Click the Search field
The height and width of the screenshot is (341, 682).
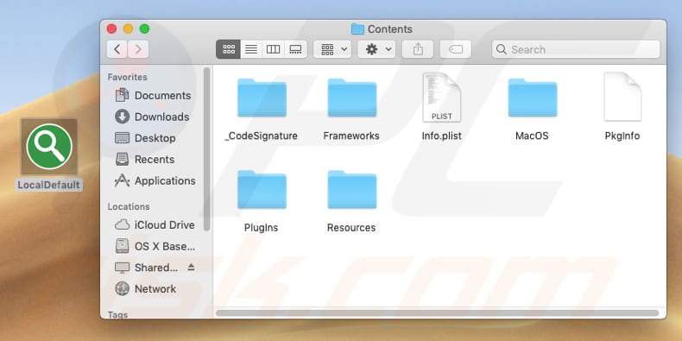point(576,49)
